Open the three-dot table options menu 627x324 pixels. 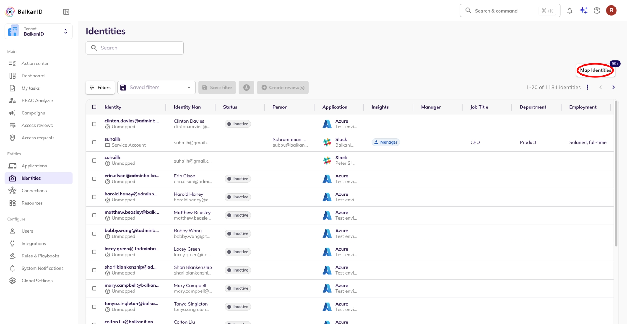coord(587,87)
